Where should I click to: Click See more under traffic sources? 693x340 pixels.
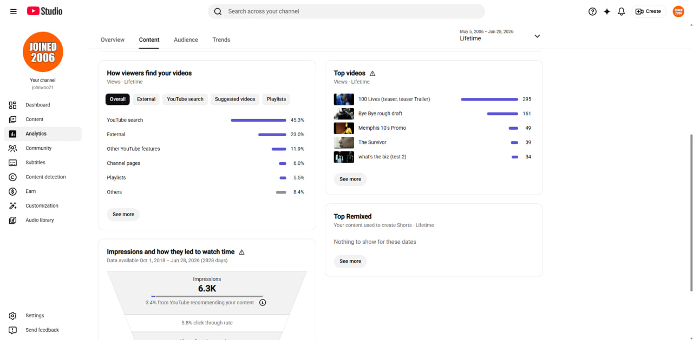[x=123, y=215]
